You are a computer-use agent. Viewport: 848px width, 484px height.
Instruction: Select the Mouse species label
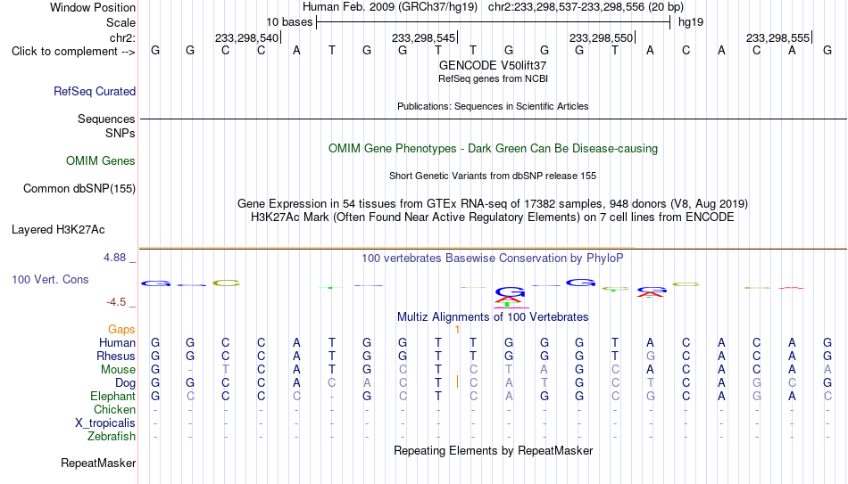coord(118,370)
